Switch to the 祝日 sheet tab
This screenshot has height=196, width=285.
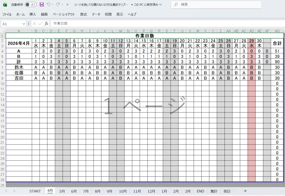tap(227, 191)
